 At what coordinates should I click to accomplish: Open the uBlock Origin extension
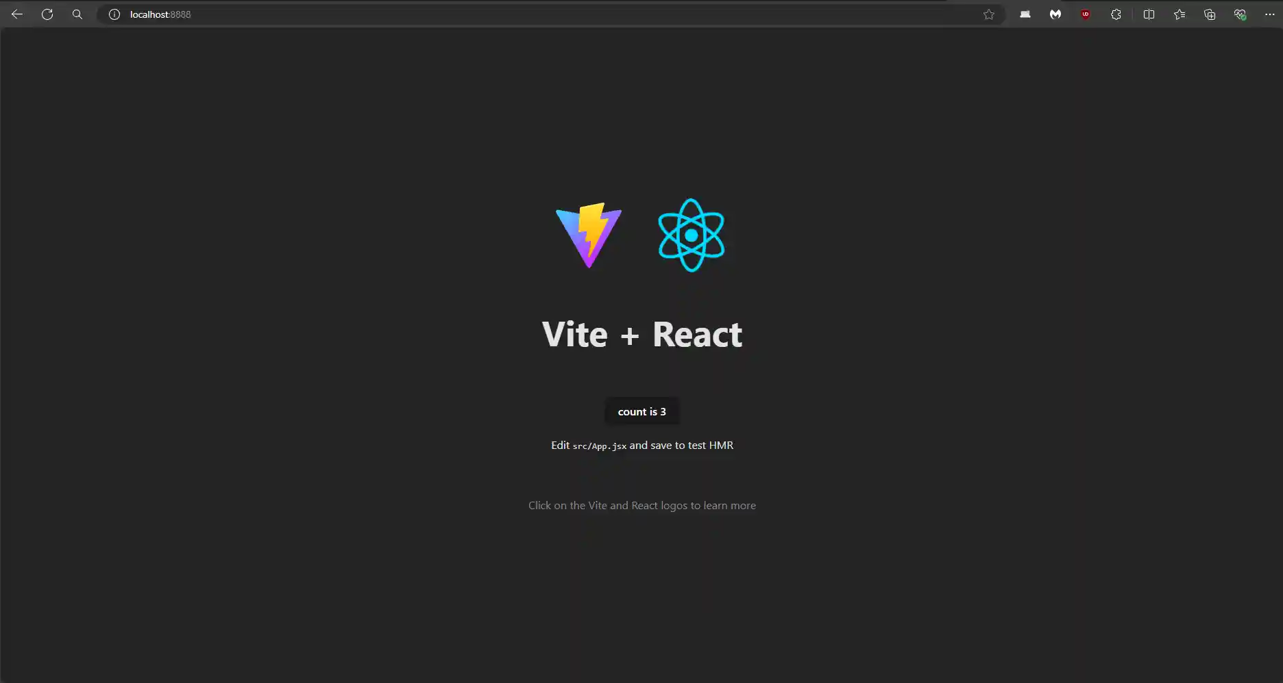click(1086, 14)
